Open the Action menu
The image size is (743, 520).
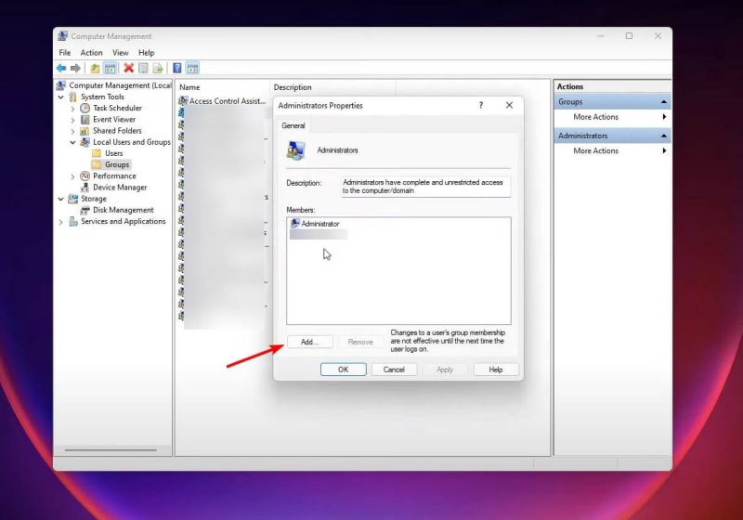click(x=91, y=53)
